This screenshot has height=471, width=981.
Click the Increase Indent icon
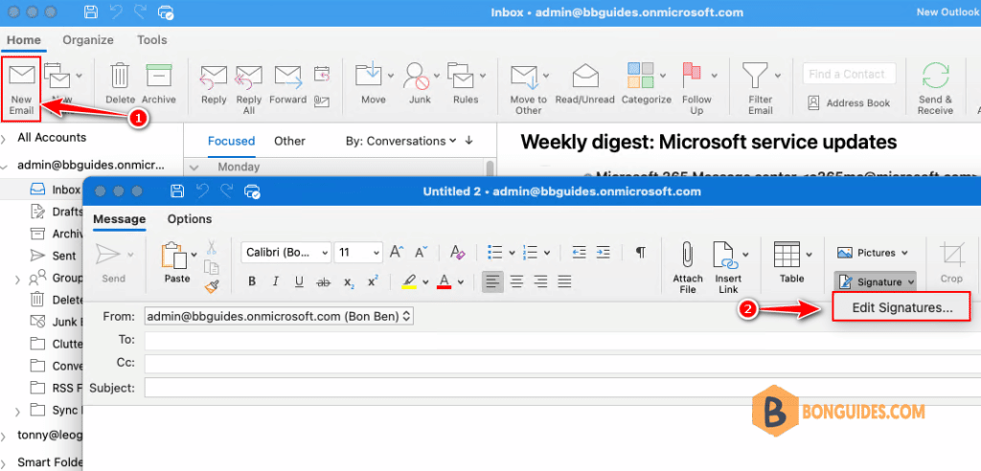(x=603, y=252)
